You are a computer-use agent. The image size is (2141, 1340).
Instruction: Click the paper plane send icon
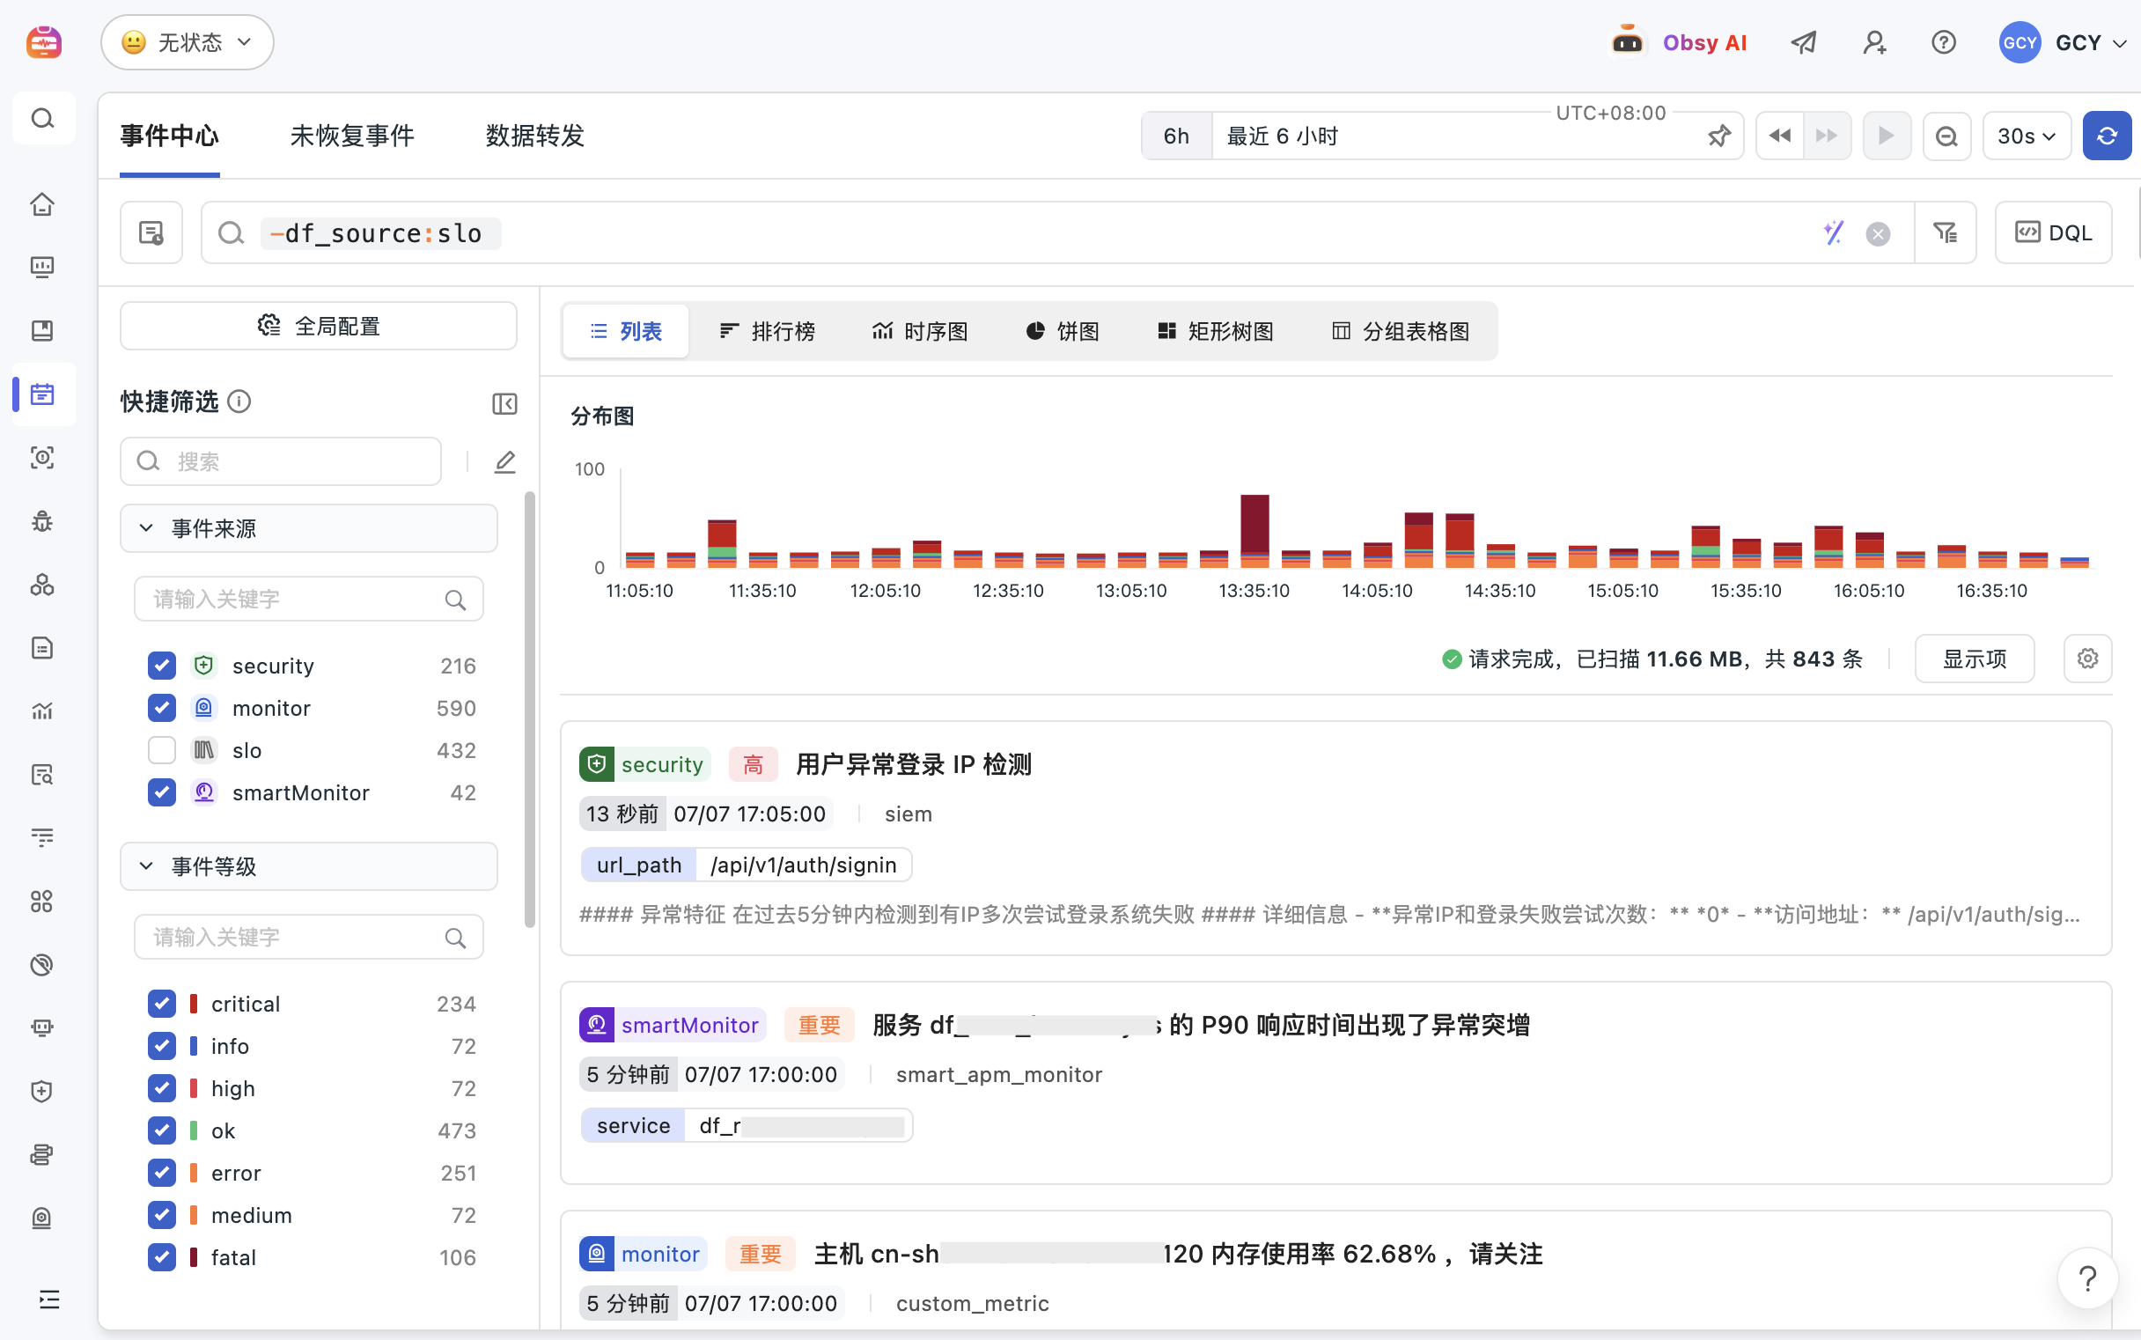[1803, 41]
